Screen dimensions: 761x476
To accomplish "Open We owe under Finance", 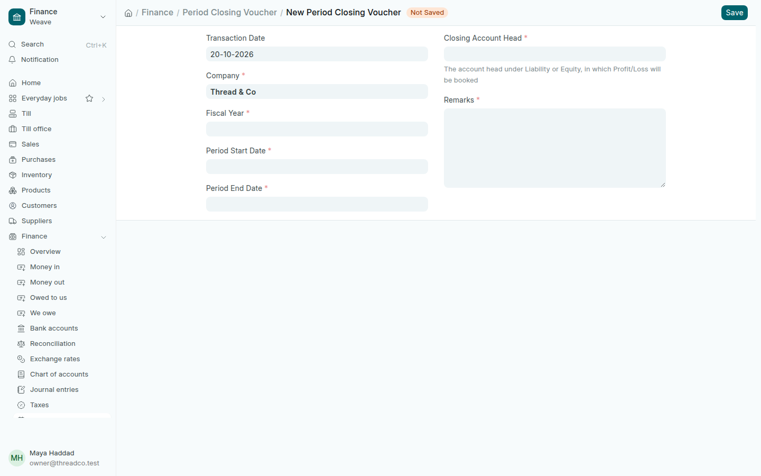I will pos(62,313).
